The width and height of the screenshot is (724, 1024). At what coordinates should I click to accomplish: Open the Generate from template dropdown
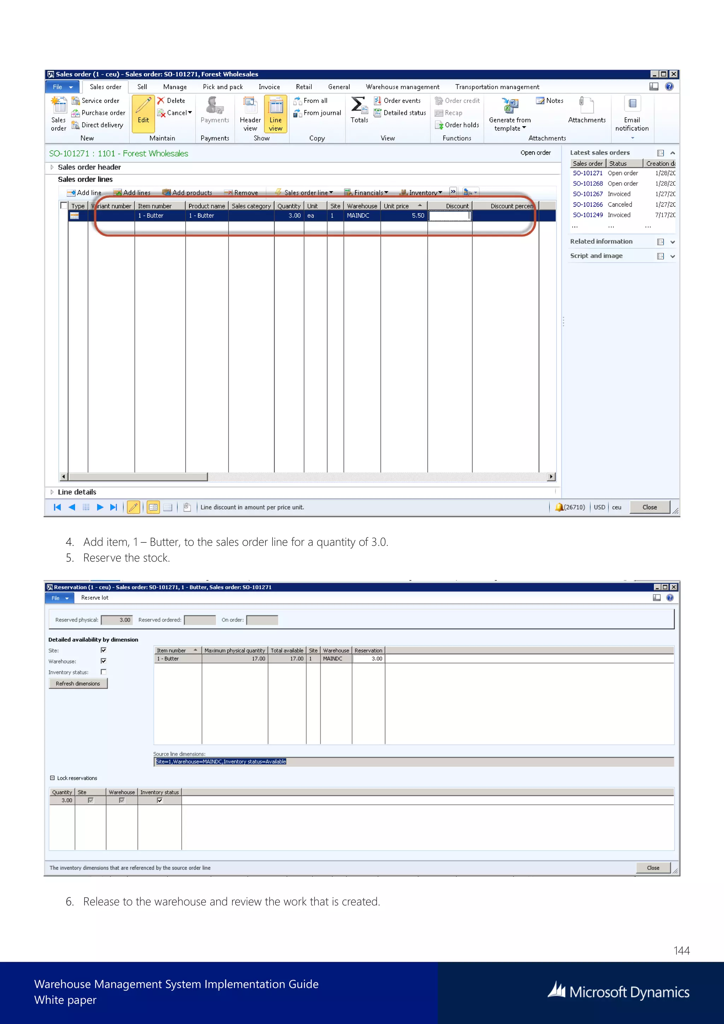point(510,114)
